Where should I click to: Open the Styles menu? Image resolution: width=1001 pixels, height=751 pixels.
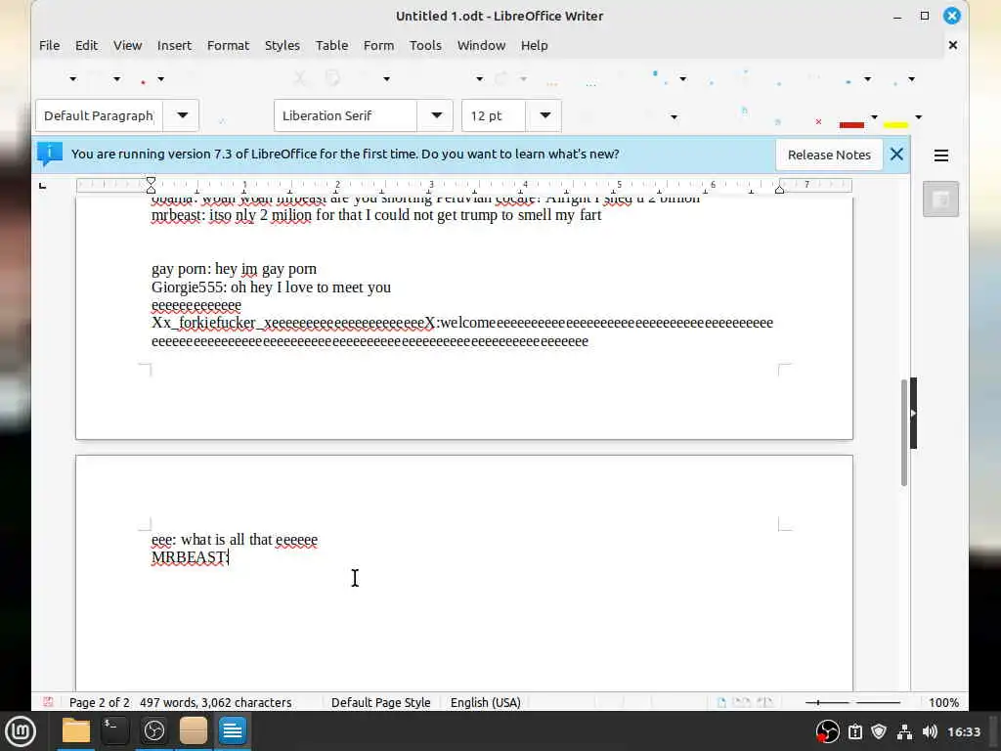tap(283, 45)
